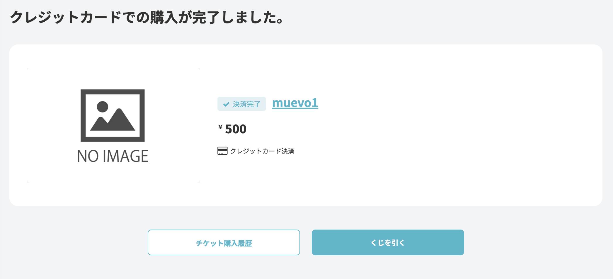Click the チケット購入履歴 outlined button

tap(224, 242)
